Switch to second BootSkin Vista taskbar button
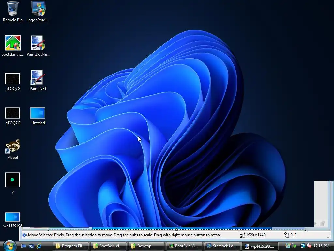This screenshot has width=334, height=251. (184, 246)
